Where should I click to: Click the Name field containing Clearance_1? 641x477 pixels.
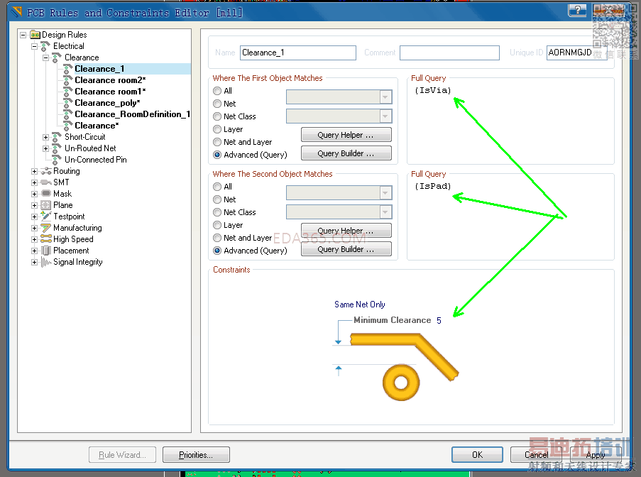click(x=297, y=53)
